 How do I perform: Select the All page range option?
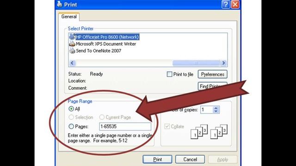coord(71,109)
